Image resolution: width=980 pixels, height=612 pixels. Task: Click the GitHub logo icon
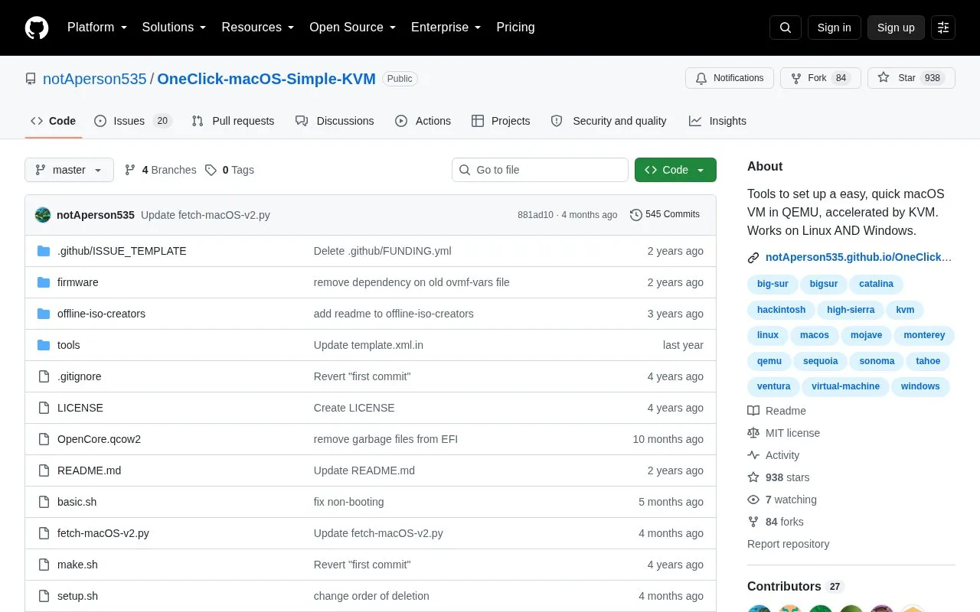point(37,28)
